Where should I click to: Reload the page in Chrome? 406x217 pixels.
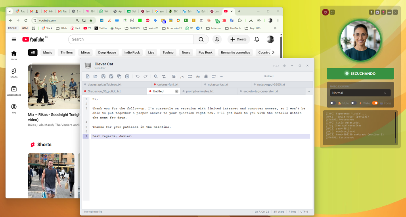[x=26, y=21]
